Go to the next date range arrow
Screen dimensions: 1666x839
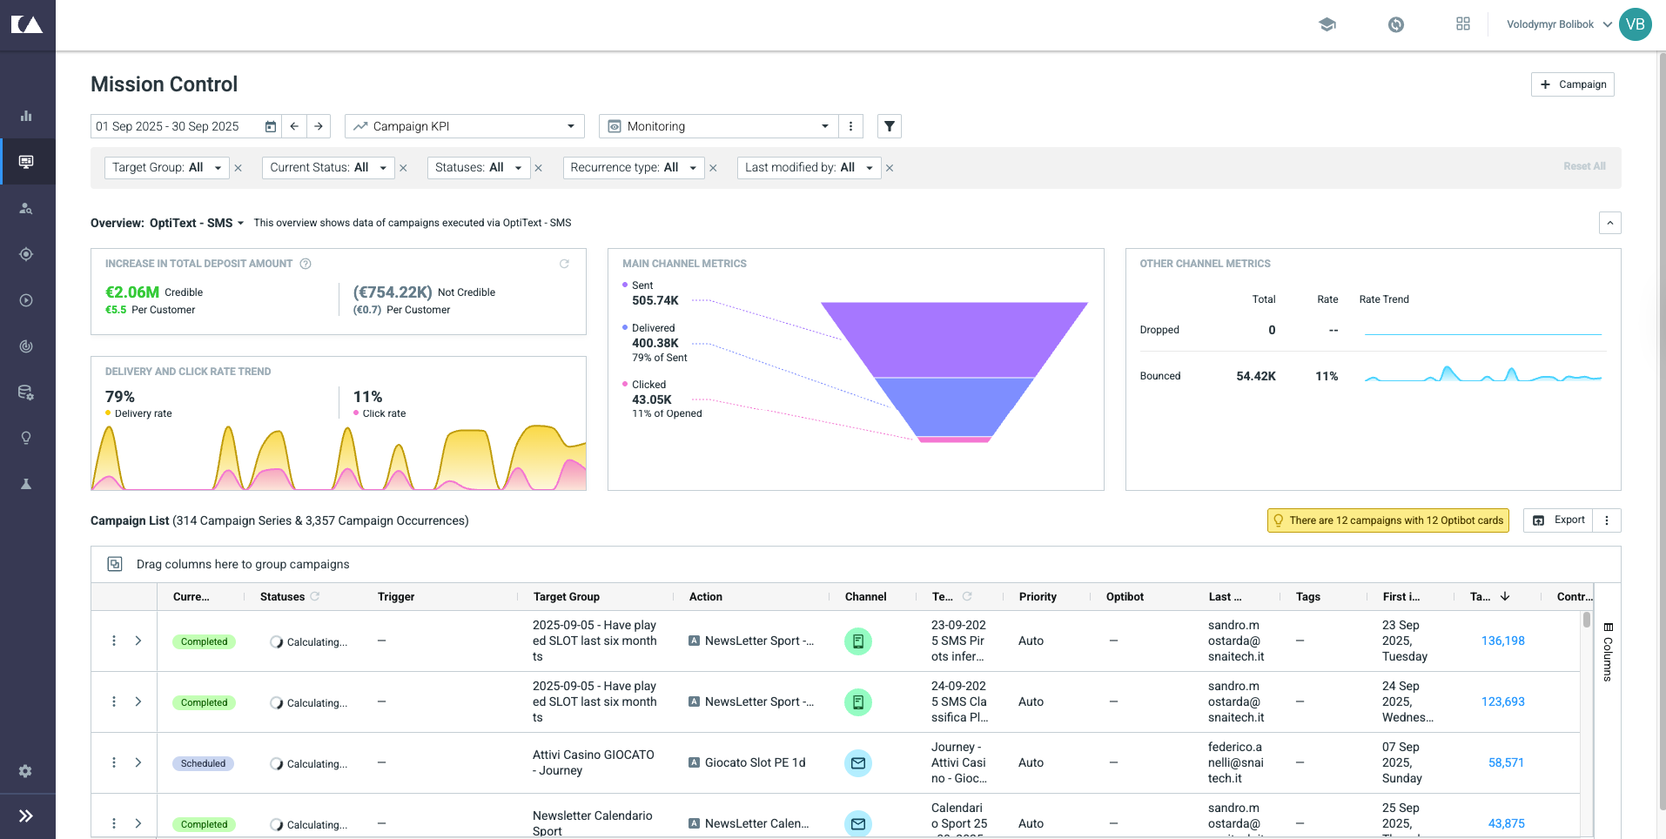click(319, 126)
